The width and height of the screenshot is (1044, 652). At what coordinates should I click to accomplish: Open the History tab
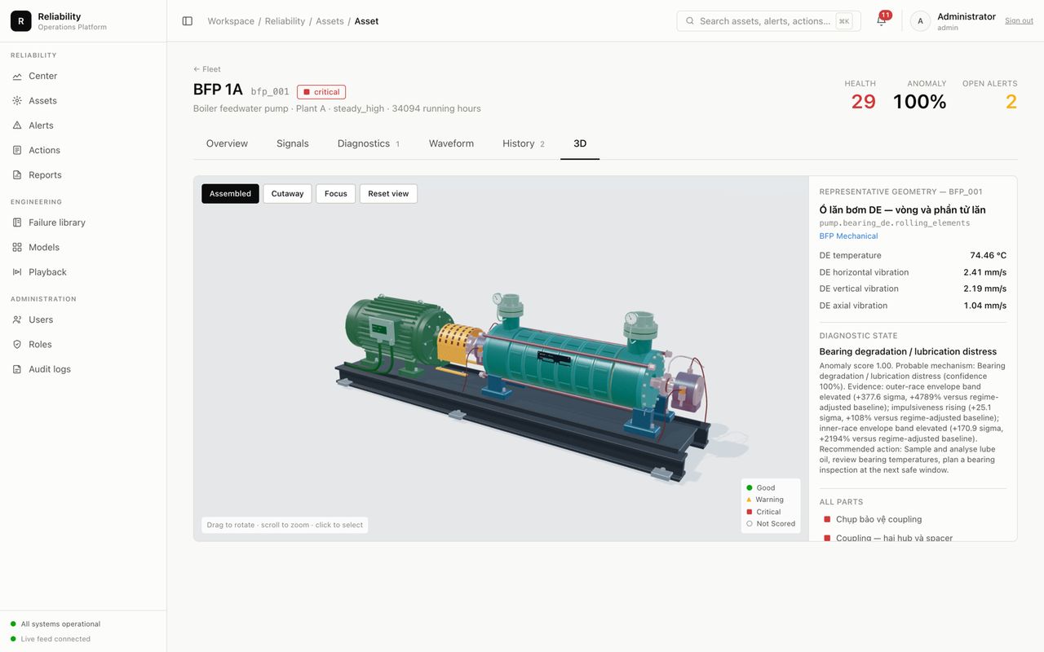524,143
